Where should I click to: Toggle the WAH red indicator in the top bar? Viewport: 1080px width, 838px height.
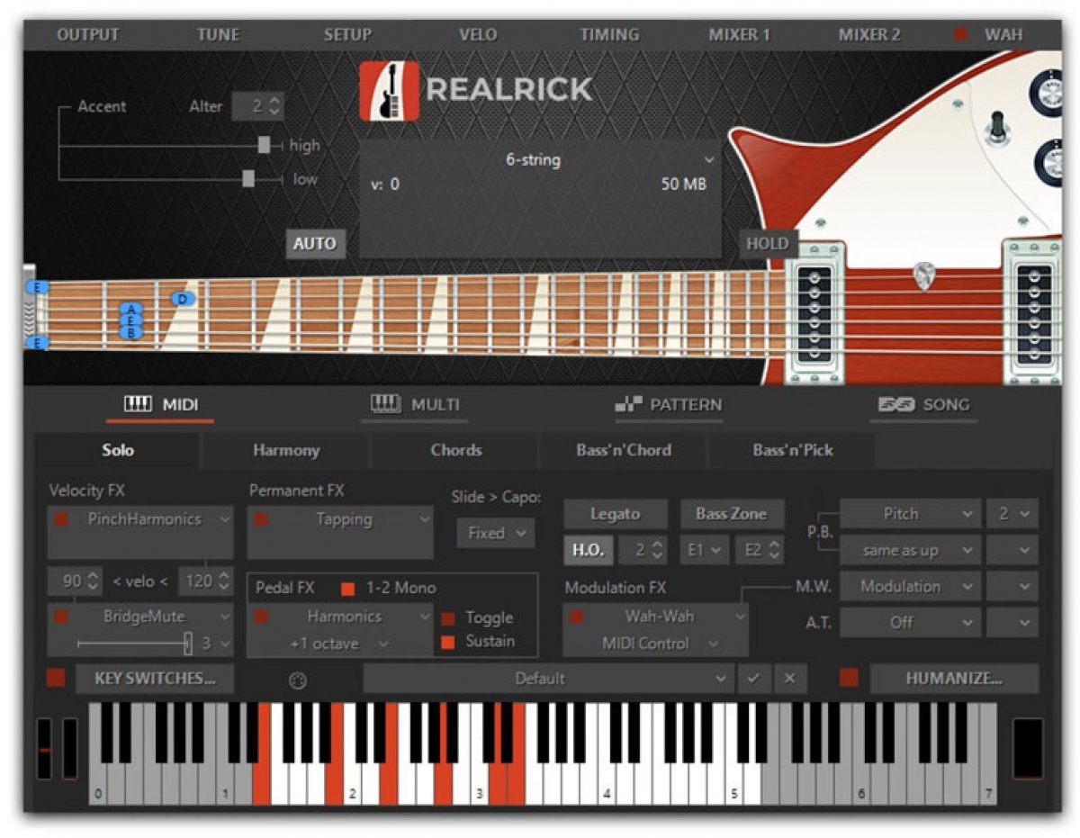point(961,35)
